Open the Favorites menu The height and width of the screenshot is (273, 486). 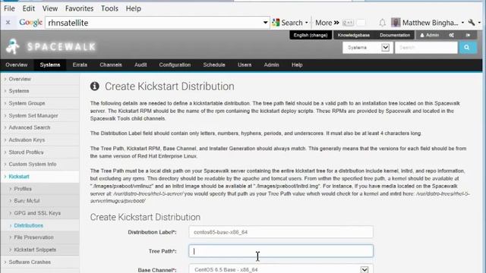[x=79, y=8]
